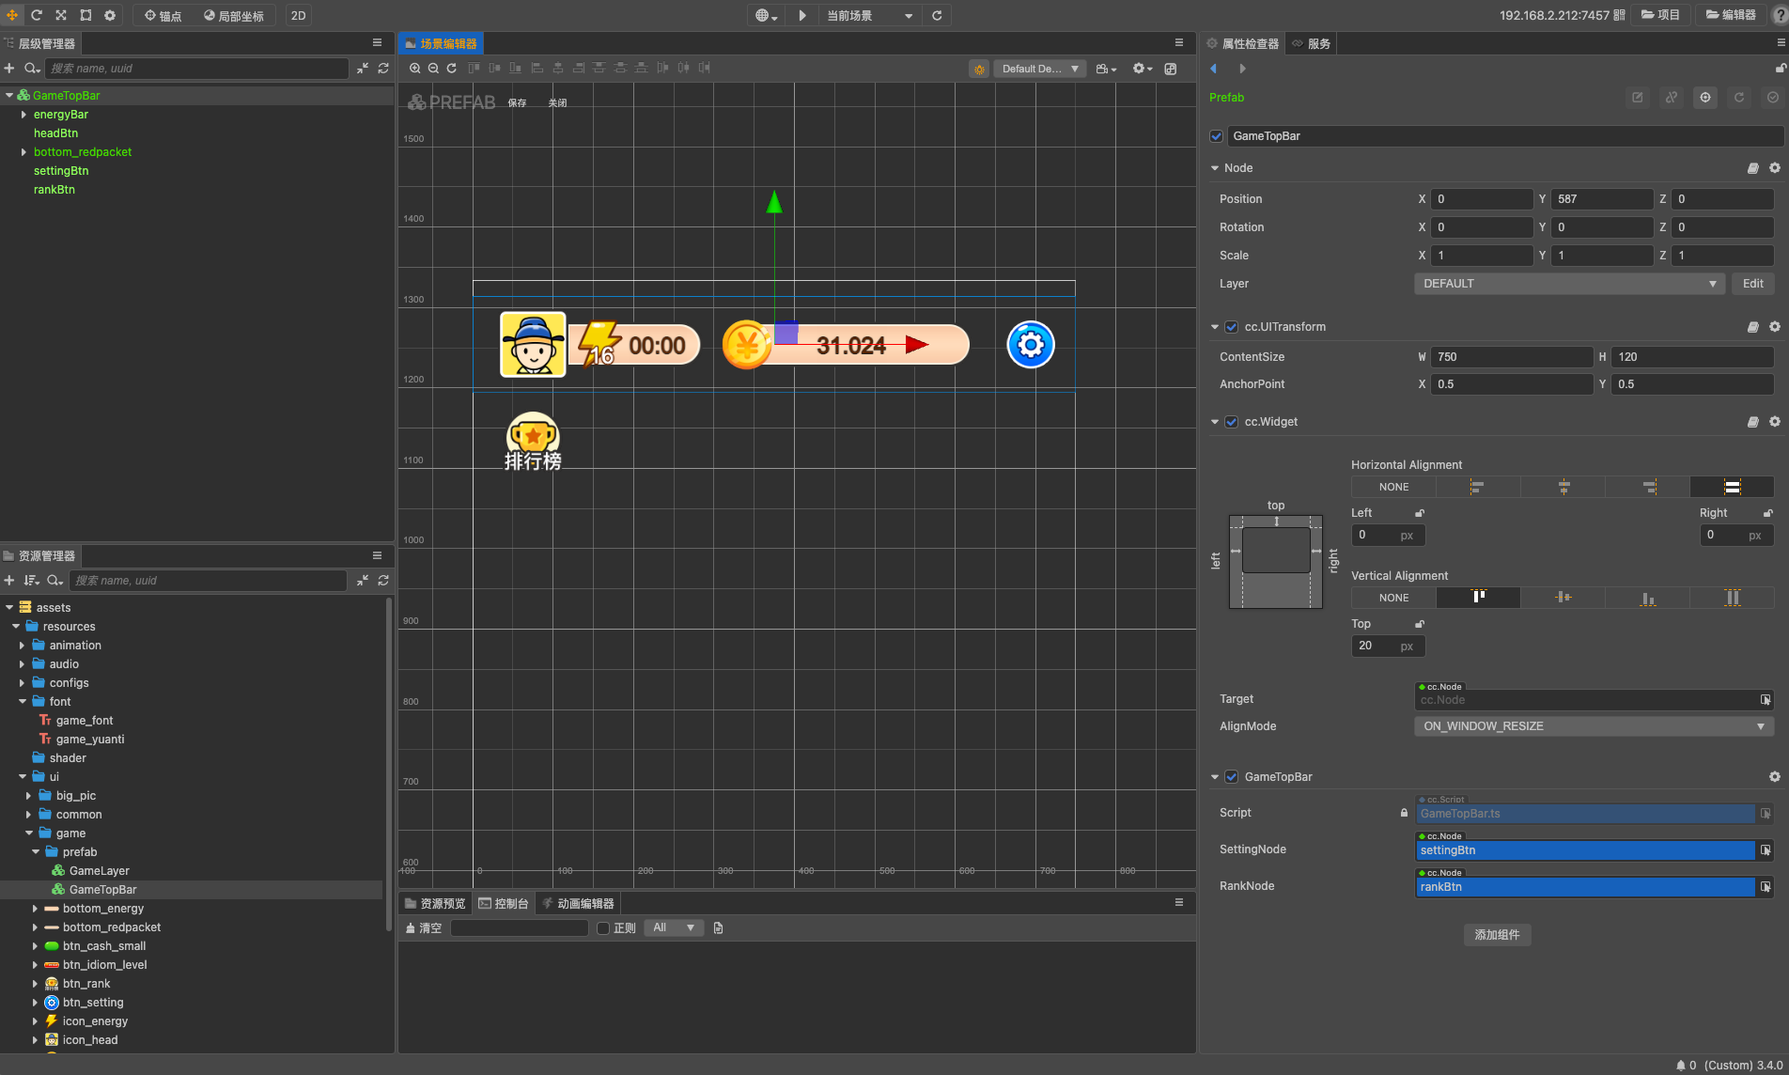Screen dimensions: 1789x1075
Task: Click the add component button
Action: pyautogui.click(x=1497, y=935)
